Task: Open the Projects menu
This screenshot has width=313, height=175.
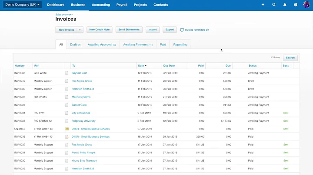Action: click(140, 5)
